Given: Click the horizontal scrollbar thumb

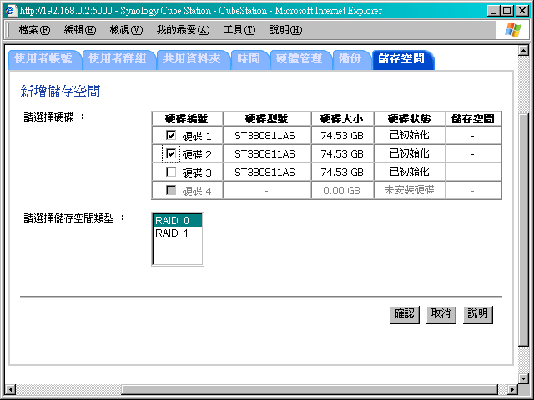Looking at the screenshot, I should pos(310,389).
